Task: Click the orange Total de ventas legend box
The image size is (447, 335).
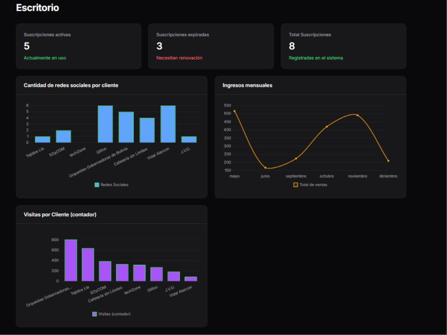Action: coord(295,185)
